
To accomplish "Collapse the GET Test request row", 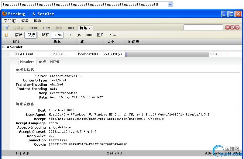I will pyautogui.click(x=15, y=54).
